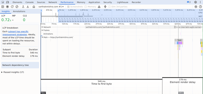Start recording with the record button
The width and height of the screenshot is (203, 94).
pyautogui.click(x=7, y=7)
